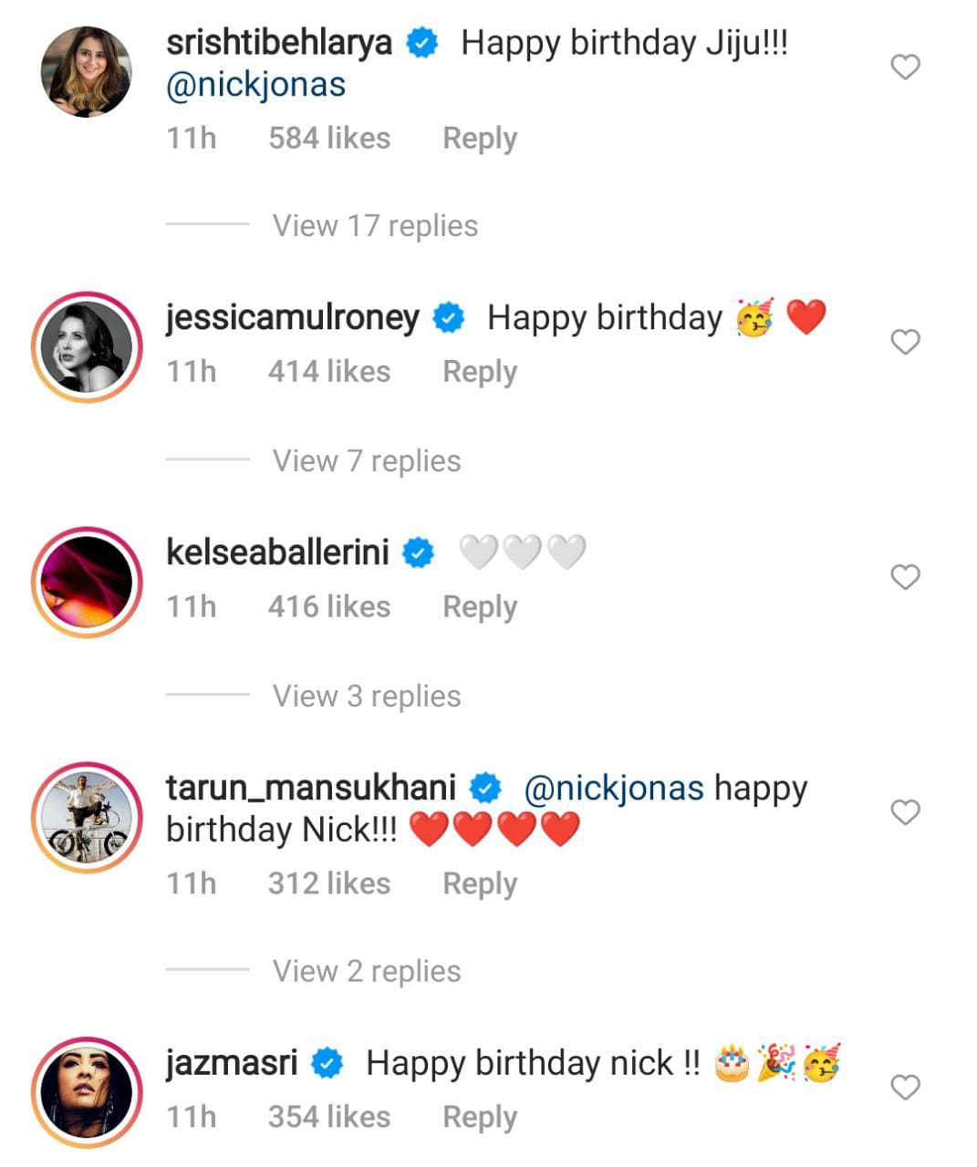Reply to jessicamulroney's comment
The width and height of the screenshot is (977, 1167).
pyautogui.click(x=479, y=372)
